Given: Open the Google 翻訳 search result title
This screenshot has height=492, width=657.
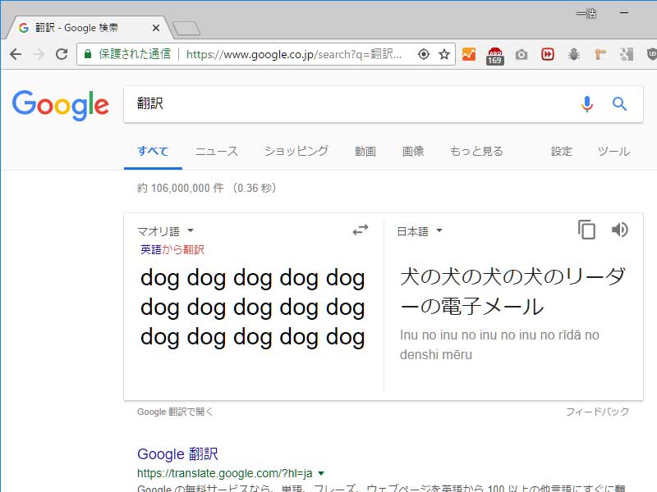Looking at the screenshot, I should click(177, 454).
